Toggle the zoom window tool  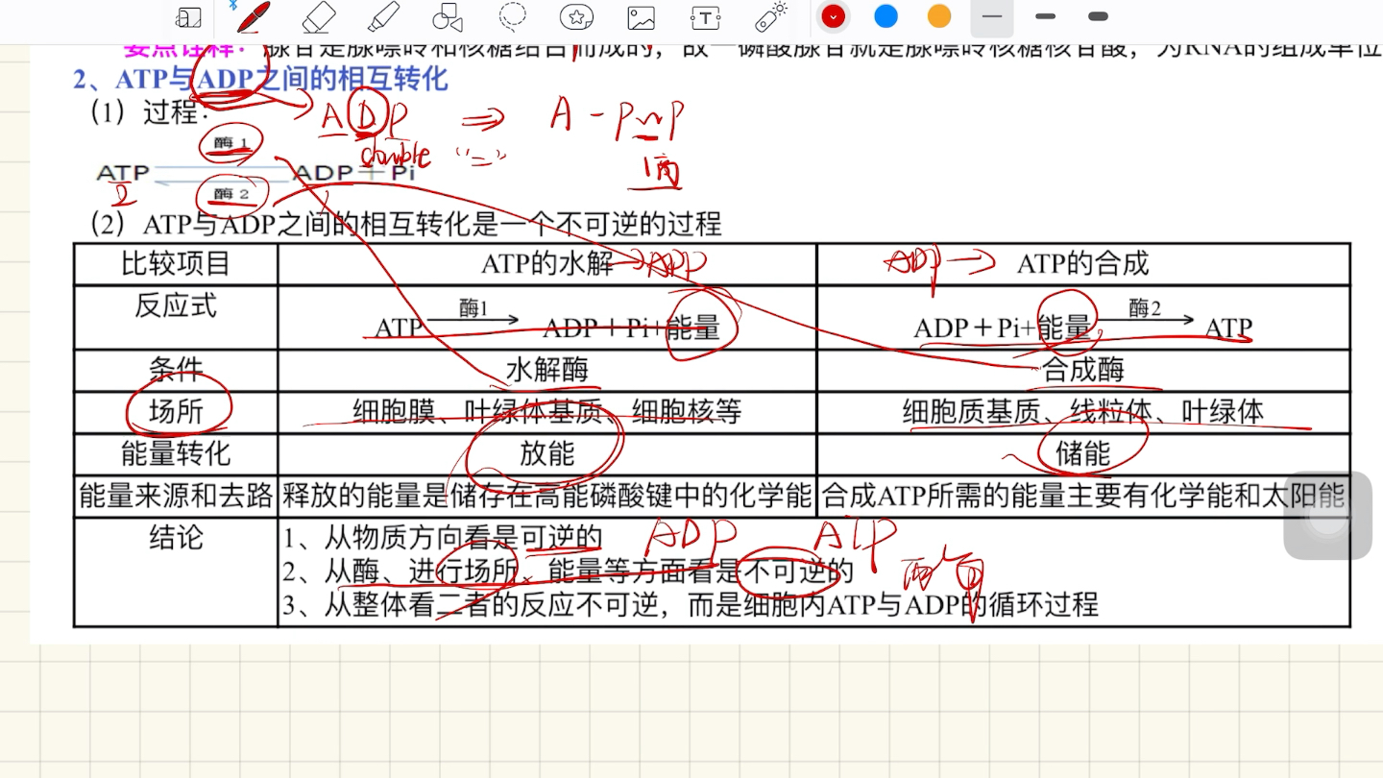189,17
